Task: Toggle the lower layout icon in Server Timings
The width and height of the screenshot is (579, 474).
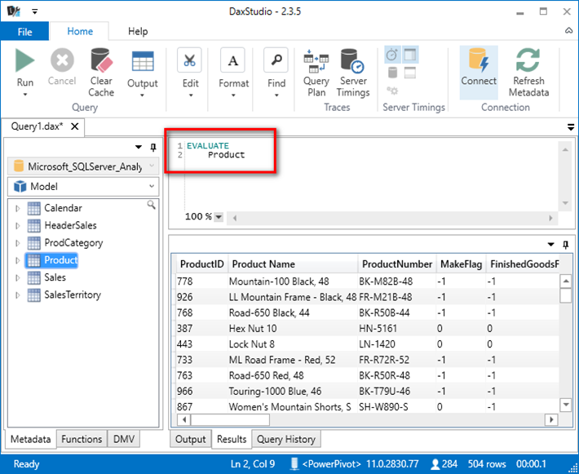Action: point(410,73)
